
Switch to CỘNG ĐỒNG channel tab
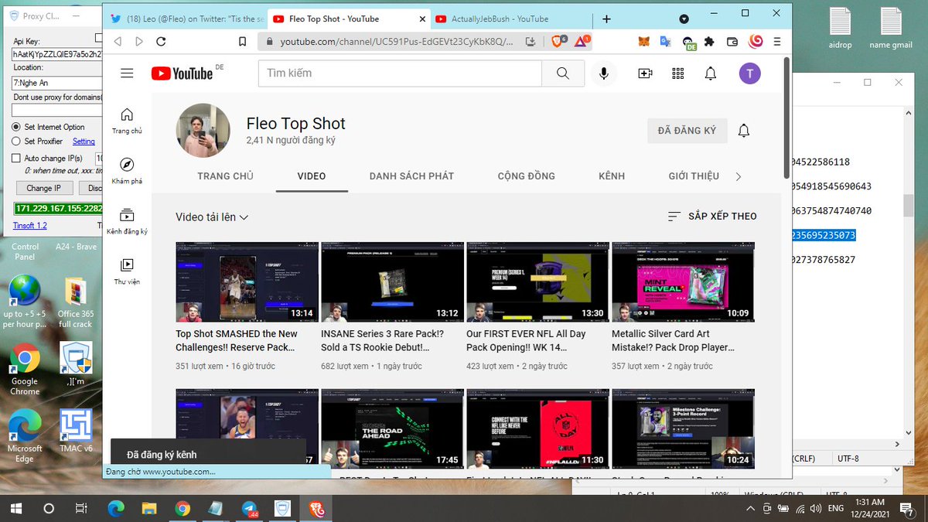tap(527, 176)
